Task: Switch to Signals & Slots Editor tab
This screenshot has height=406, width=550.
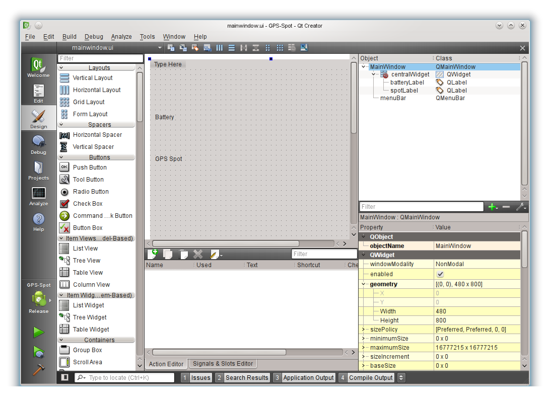Action: 223,364
